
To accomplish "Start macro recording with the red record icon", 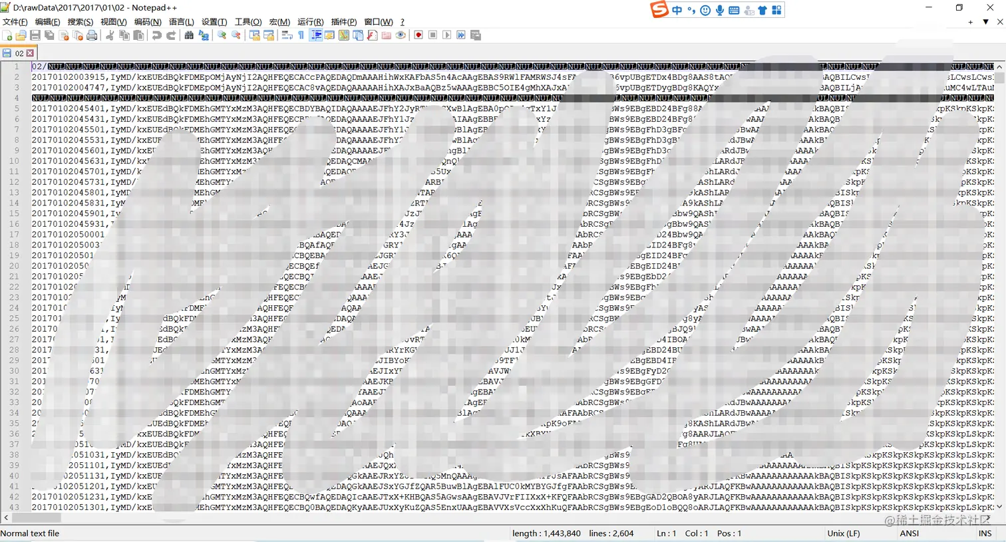I will pyautogui.click(x=419, y=35).
